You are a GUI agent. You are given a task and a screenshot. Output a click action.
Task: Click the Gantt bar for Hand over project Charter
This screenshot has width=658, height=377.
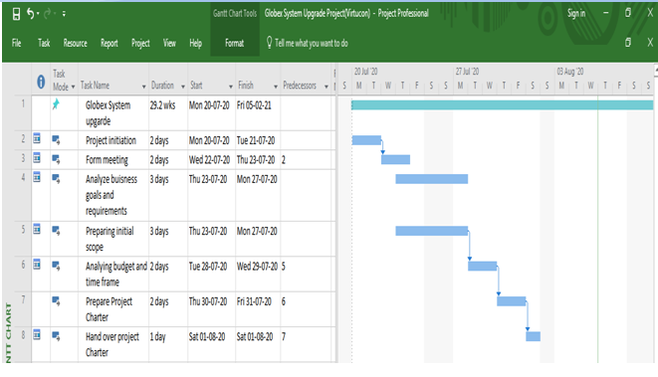click(x=533, y=336)
